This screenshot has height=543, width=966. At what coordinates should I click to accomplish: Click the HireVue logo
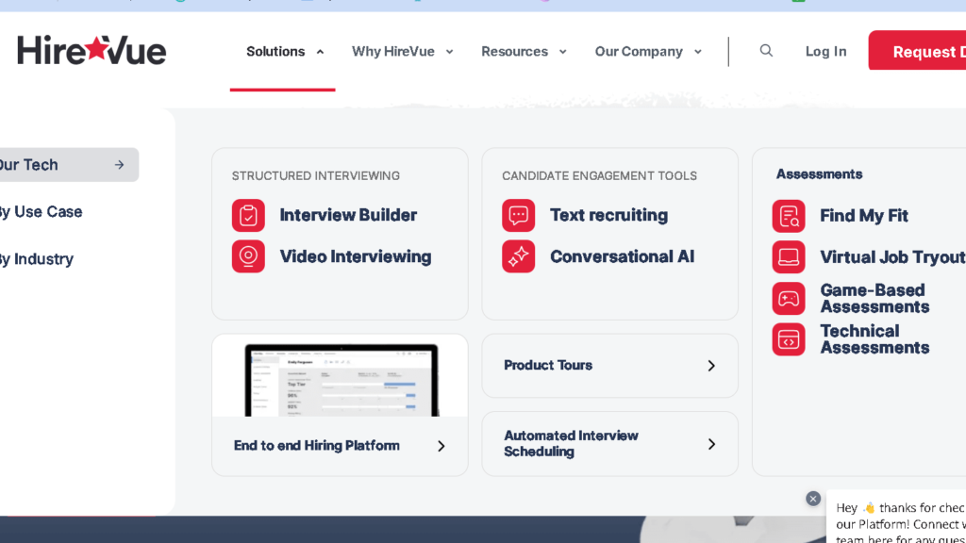tap(92, 51)
